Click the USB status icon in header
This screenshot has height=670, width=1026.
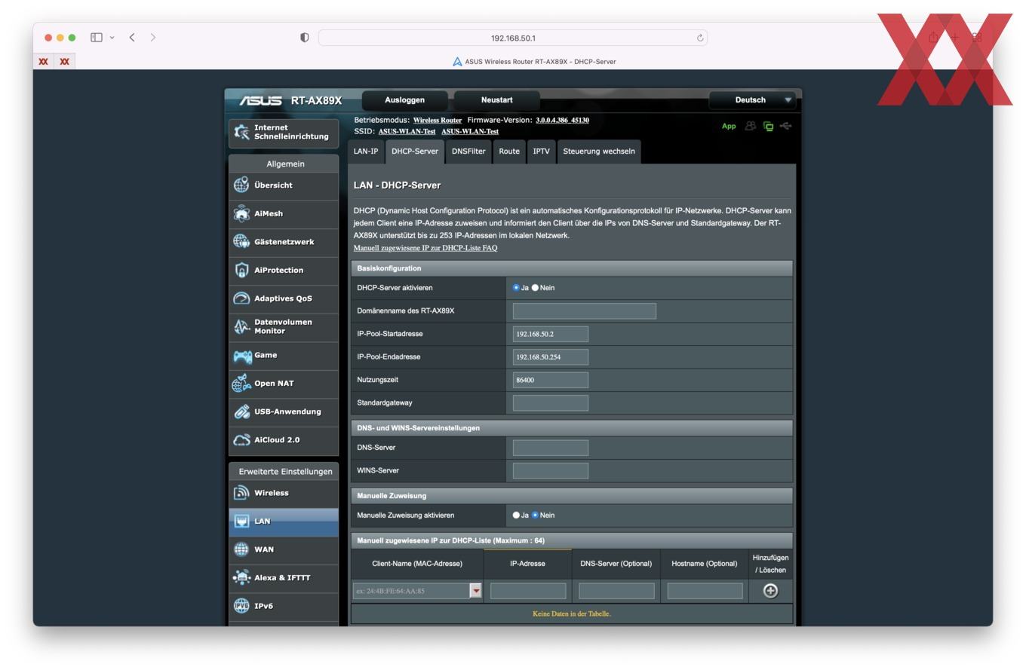pyautogui.click(x=786, y=126)
